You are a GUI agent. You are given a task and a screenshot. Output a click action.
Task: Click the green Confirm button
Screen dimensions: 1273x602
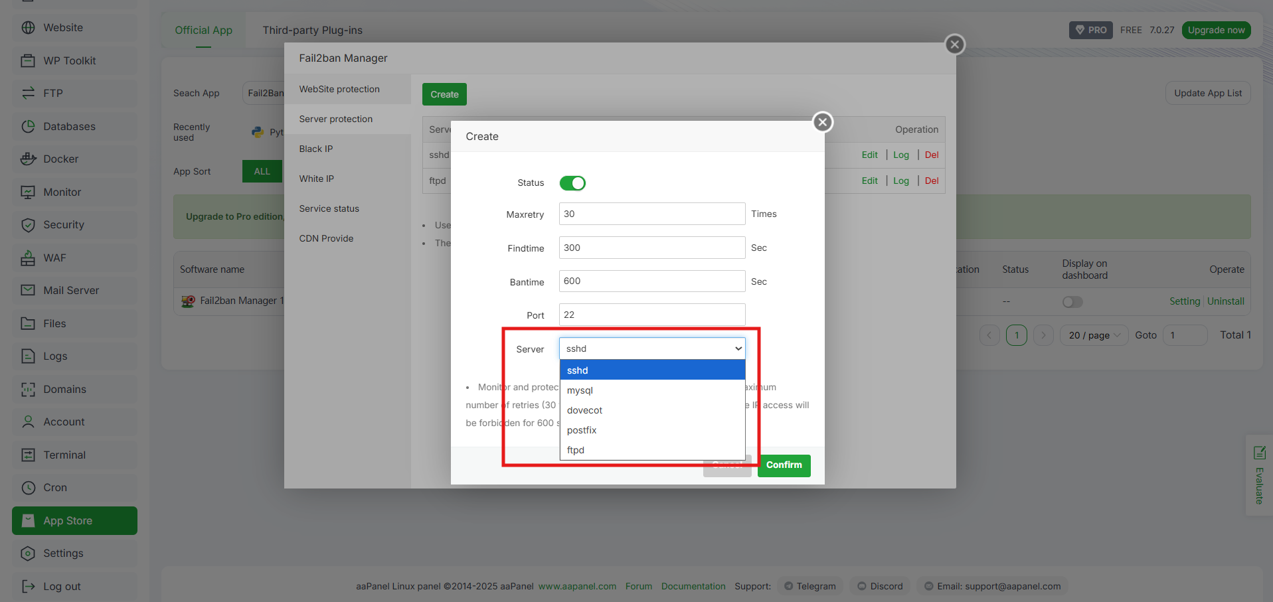(x=784, y=465)
